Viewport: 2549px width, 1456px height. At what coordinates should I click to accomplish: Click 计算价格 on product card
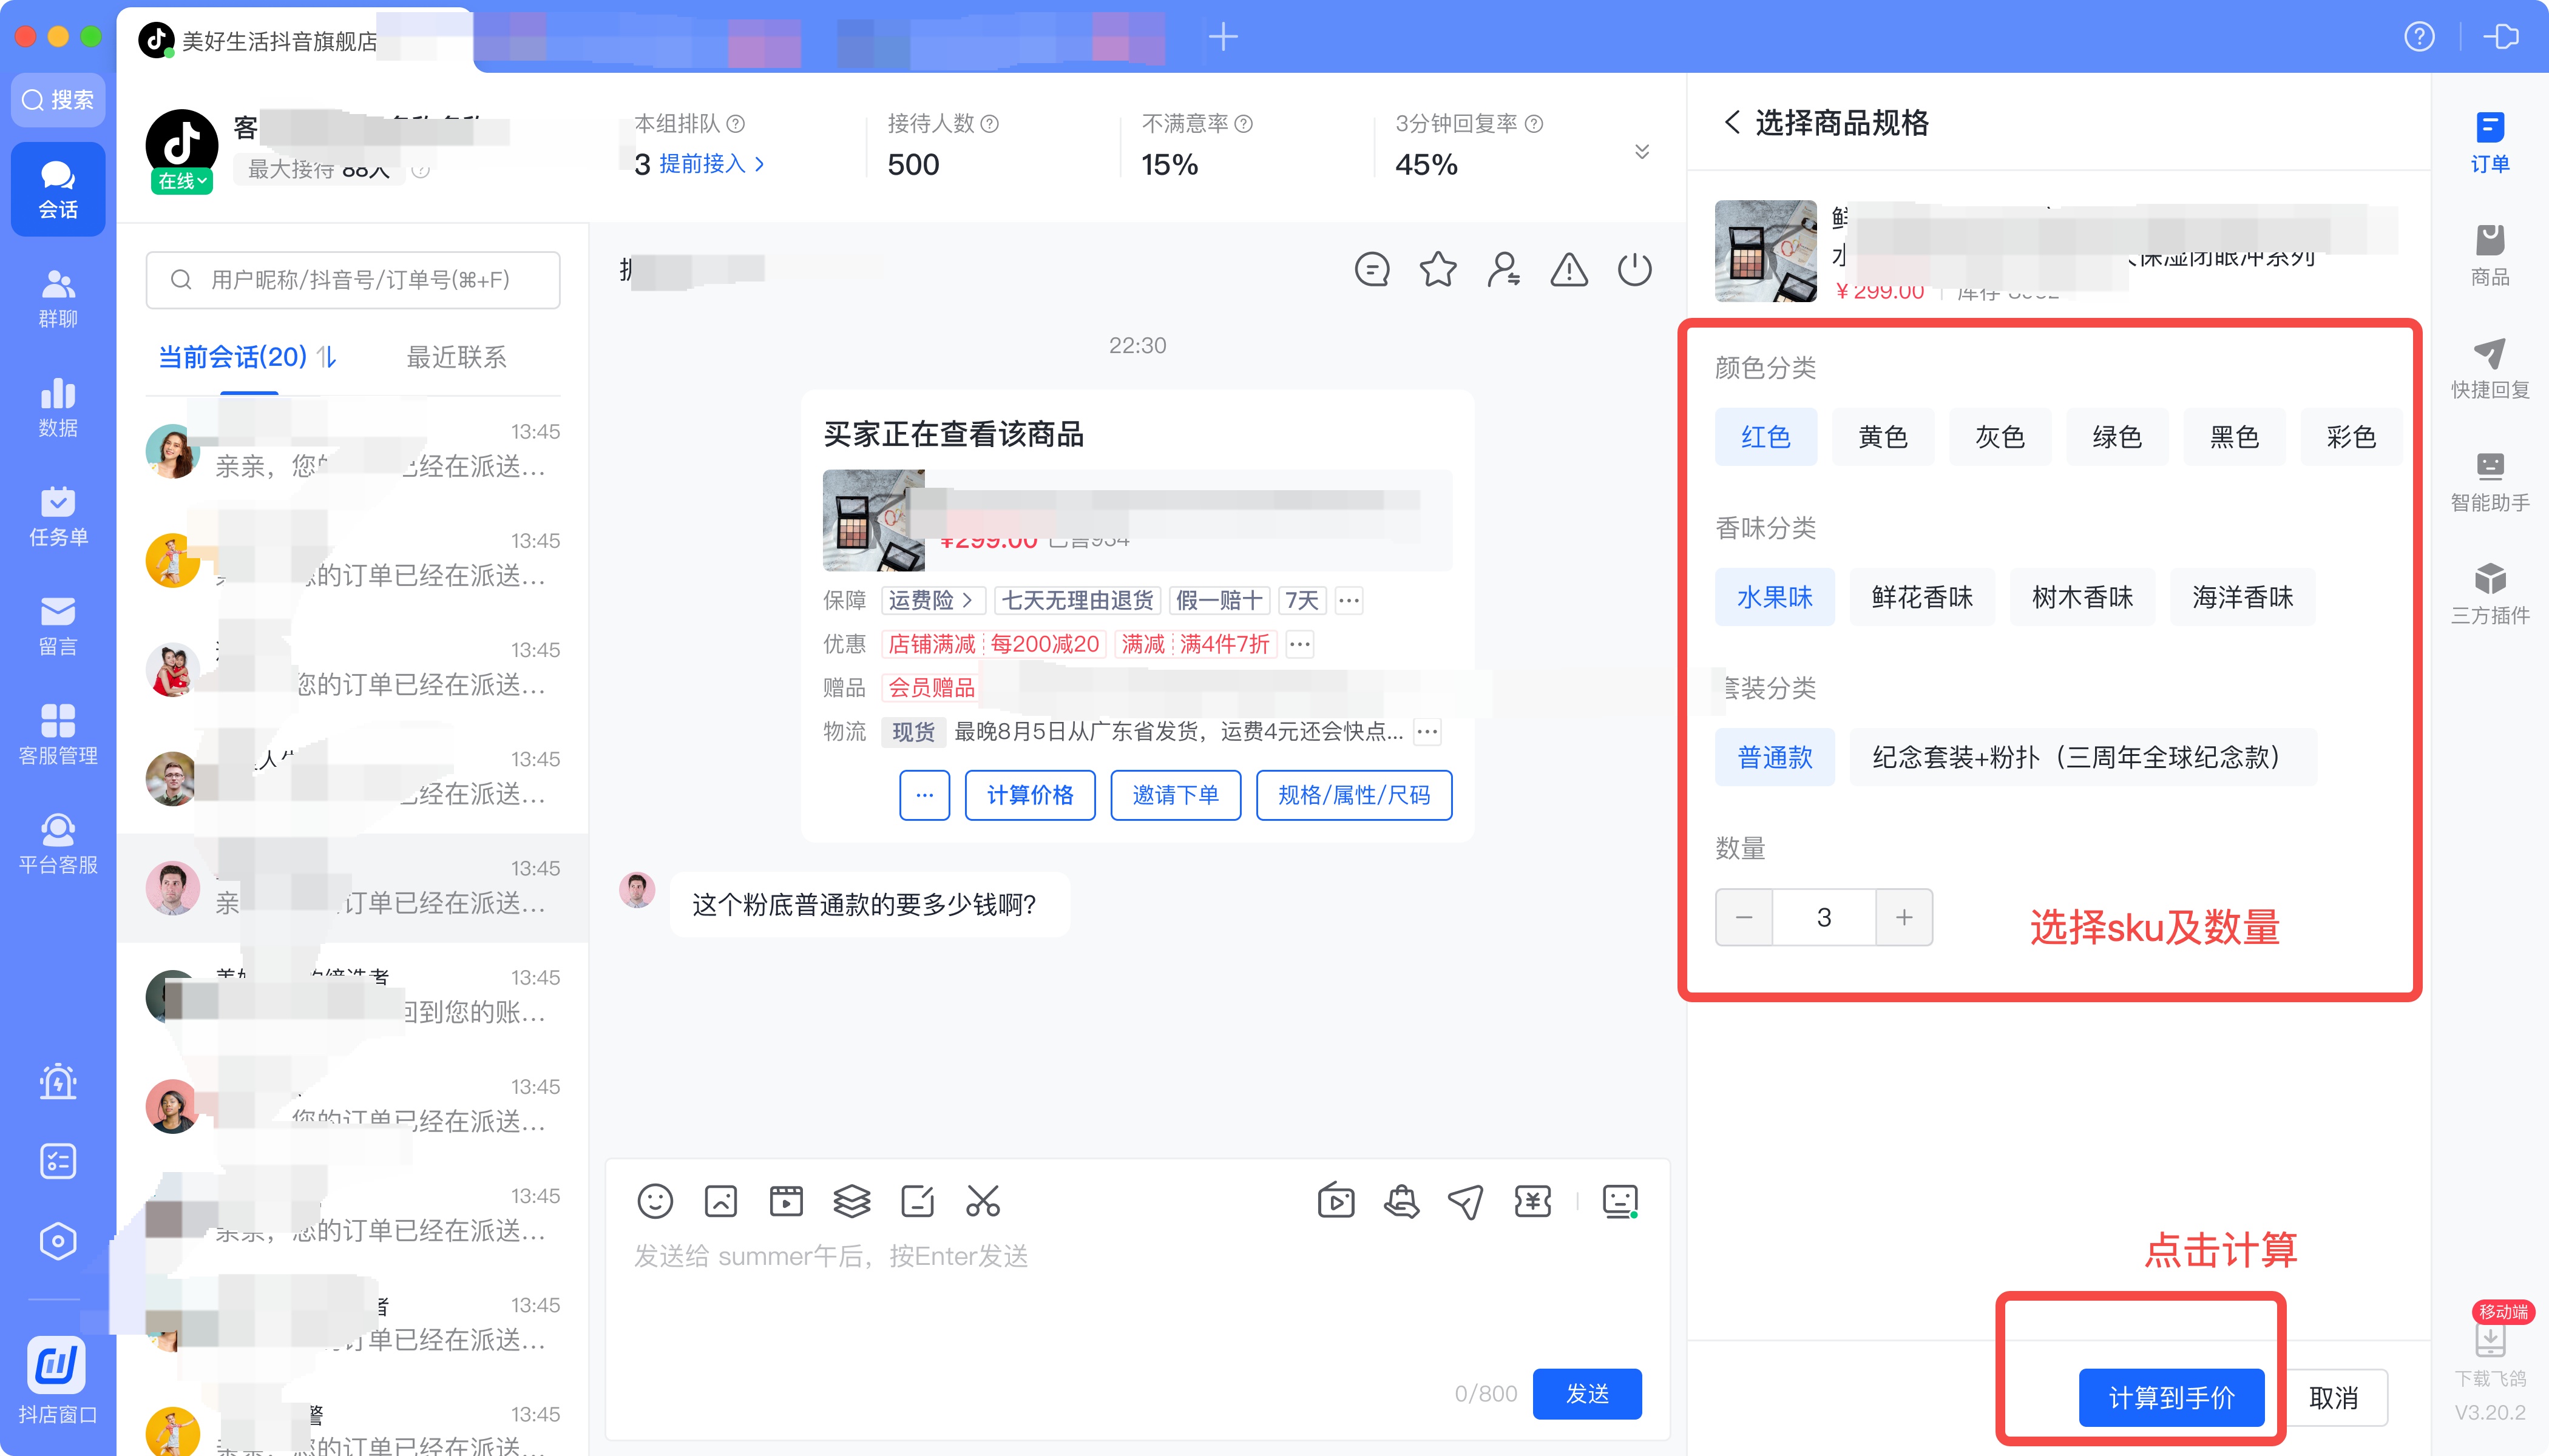[x=1029, y=795]
